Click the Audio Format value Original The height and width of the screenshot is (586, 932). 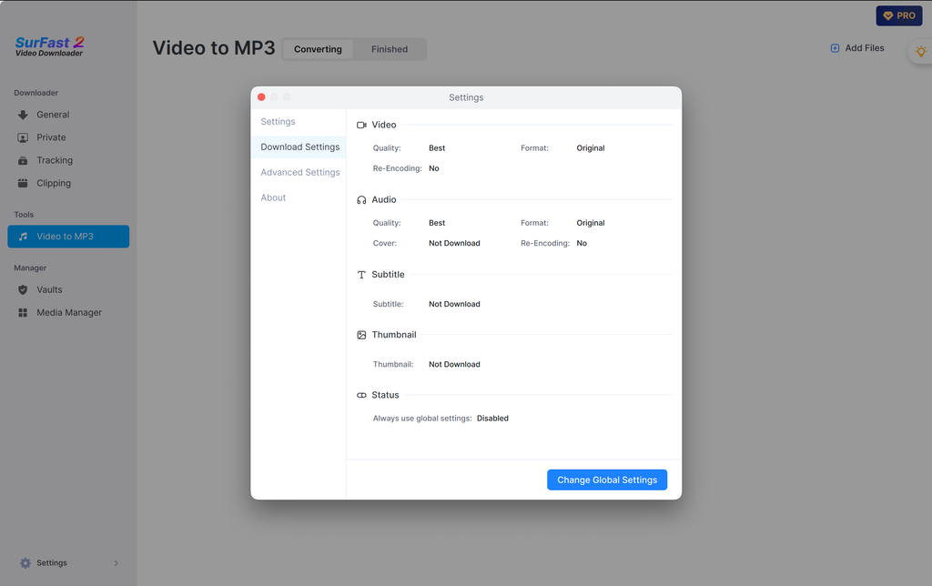click(590, 223)
